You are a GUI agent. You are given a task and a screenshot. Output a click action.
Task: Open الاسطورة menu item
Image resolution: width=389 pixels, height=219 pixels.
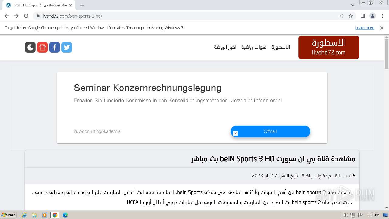click(281, 47)
